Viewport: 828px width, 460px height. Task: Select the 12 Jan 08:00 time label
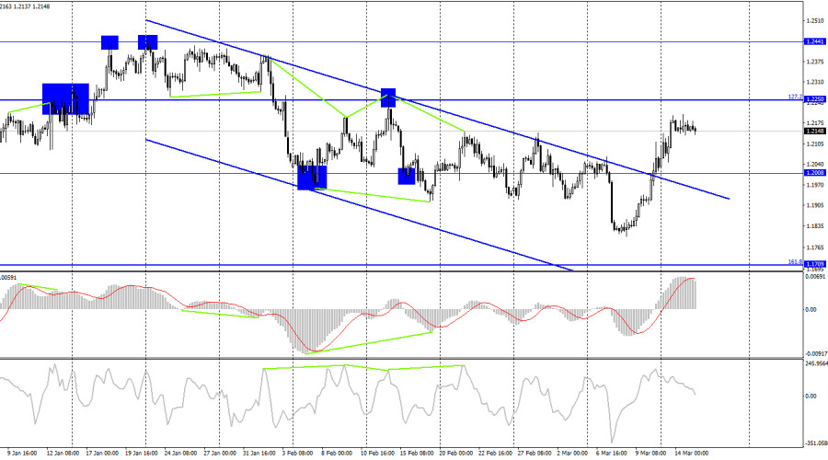(x=63, y=454)
